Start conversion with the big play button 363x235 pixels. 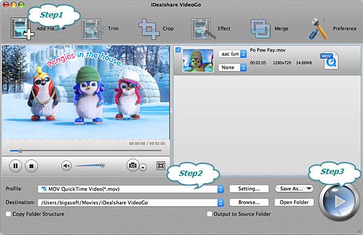point(339,202)
